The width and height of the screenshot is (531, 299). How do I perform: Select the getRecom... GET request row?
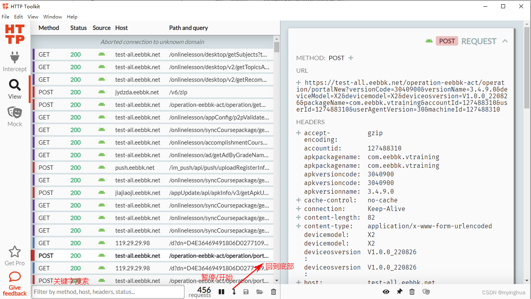(153, 79)
